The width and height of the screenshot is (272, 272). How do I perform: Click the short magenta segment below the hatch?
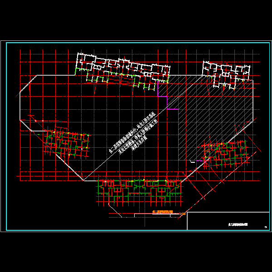196,161
